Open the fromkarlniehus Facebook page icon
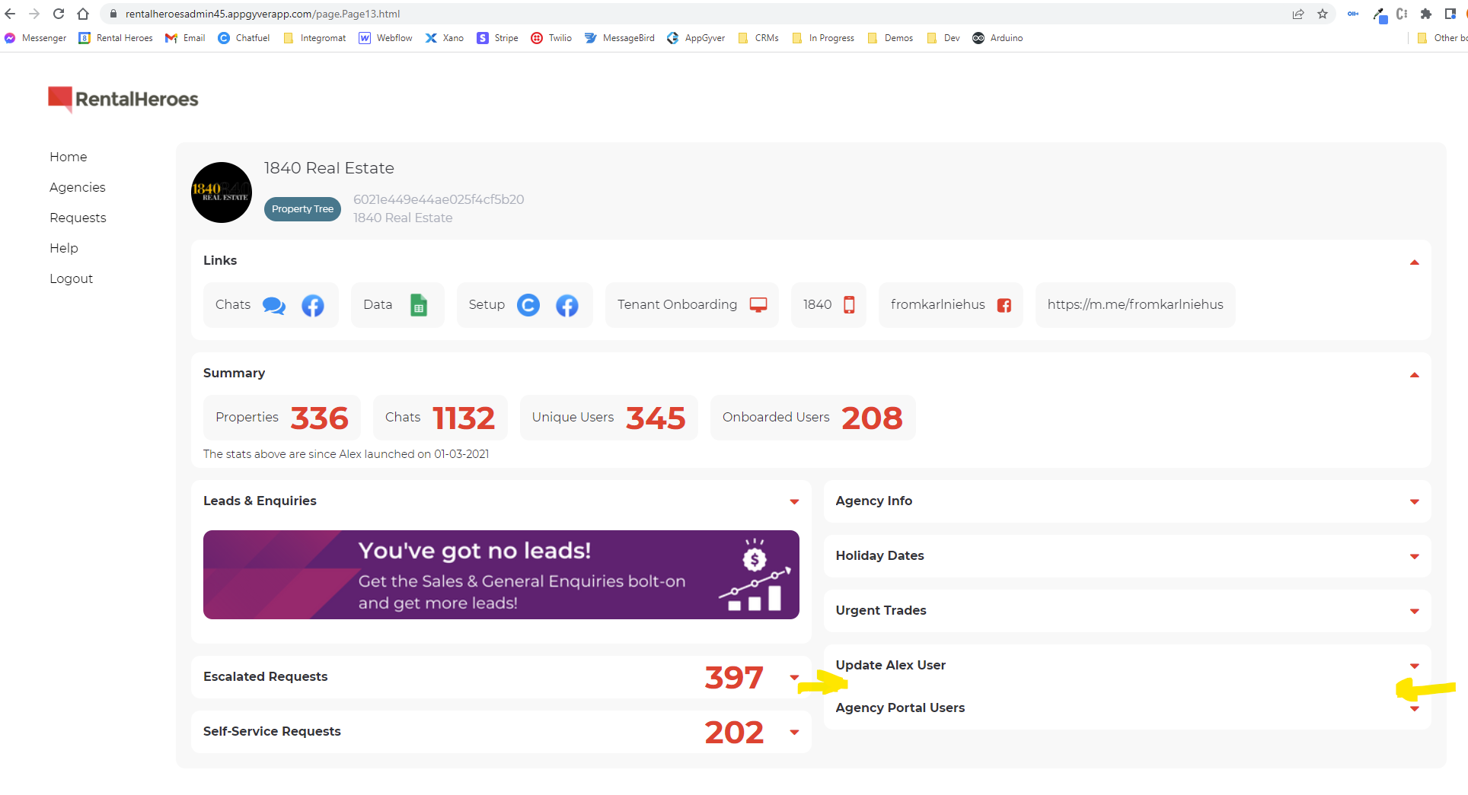 (1004, 305)
